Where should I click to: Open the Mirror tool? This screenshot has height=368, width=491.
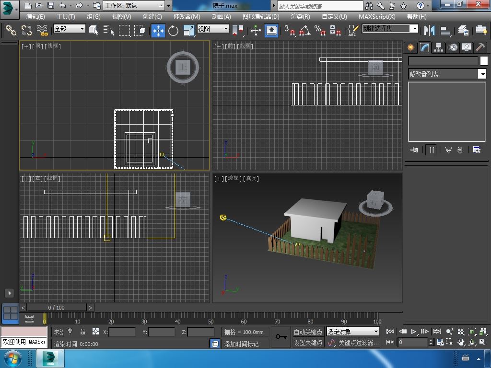click(x=429, y=30)
